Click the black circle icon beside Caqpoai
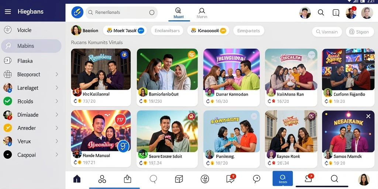This screenshot has width=378, height=189. [8, 155]
